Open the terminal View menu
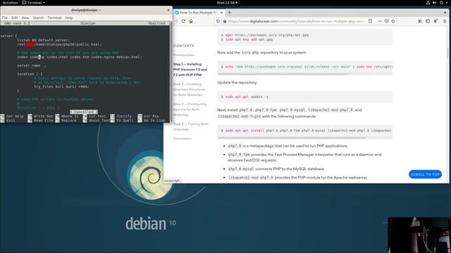This screenshot has height=253, width=451. 25,18
